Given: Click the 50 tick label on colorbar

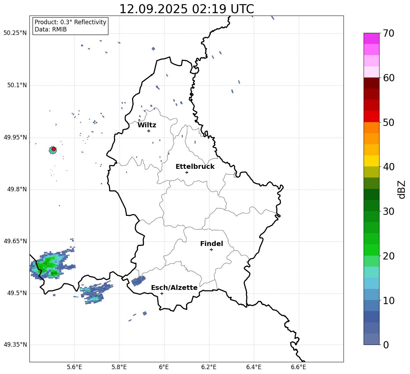Looking at the screenshot, I should (389, 122).
